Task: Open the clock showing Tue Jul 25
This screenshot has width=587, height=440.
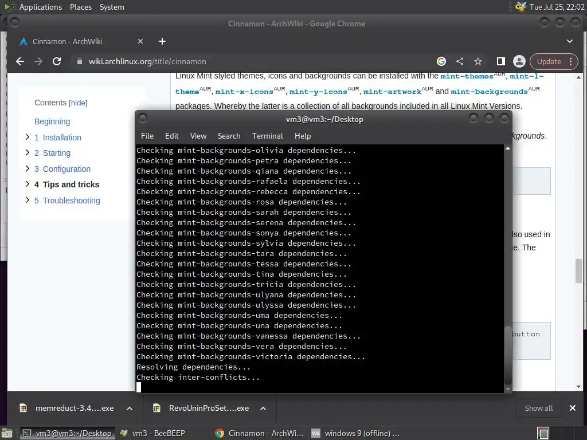Action: pyautogui.click(x=557, y=7)
